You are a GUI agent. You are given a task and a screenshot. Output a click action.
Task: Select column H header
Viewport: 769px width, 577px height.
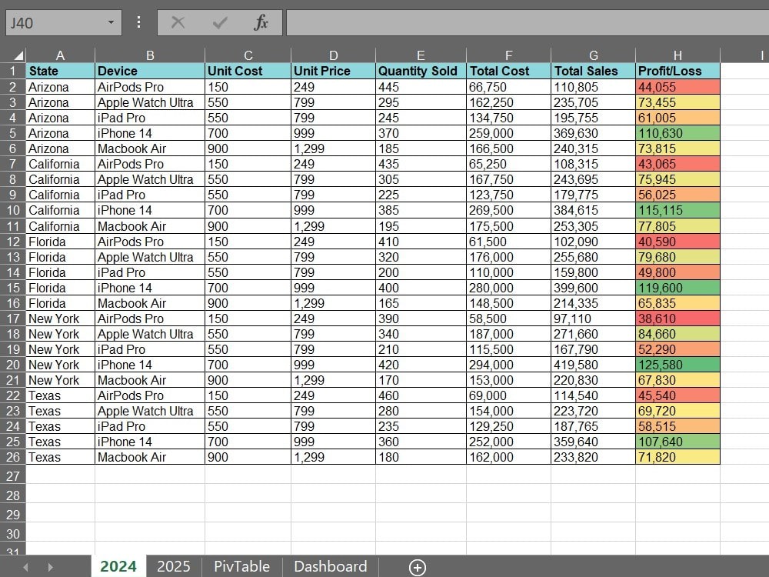pyautogui.click(x=677, y=55)
